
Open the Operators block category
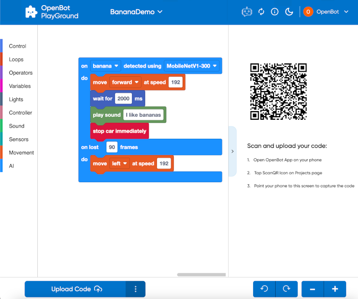pyautogui.click(x=20, y=73)
